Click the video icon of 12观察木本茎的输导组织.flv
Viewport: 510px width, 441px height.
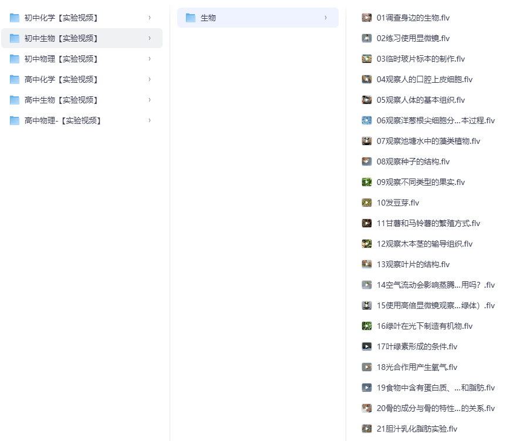point(367,244)
